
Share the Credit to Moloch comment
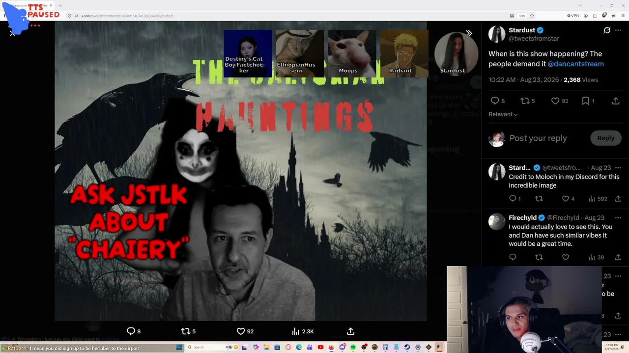point(618,199)
